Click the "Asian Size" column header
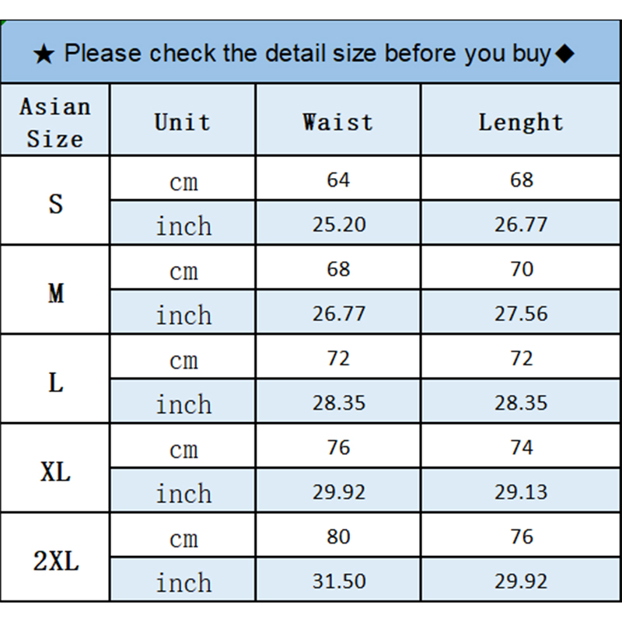This screenshot has width=622, height=622. point(55,122)
